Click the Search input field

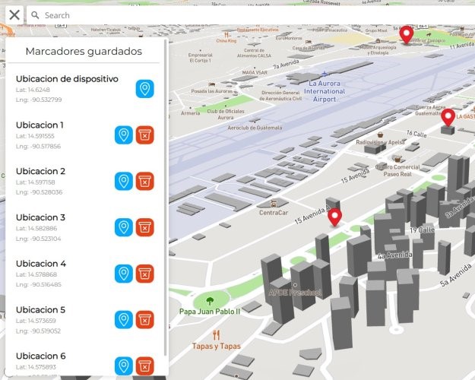pos(251,15)
